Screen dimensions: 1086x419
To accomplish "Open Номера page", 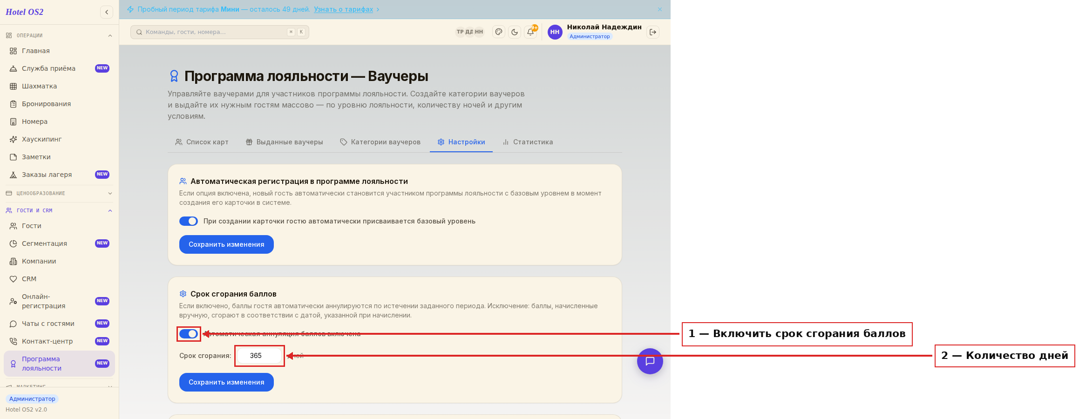I will point(59,122).
